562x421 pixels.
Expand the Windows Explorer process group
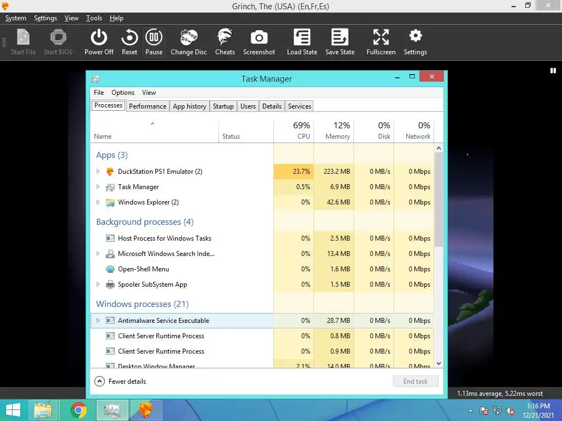(98, 202)
